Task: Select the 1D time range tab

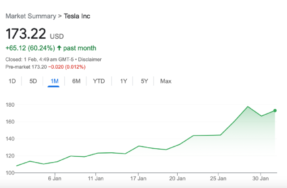Action: tap(13, 81)
